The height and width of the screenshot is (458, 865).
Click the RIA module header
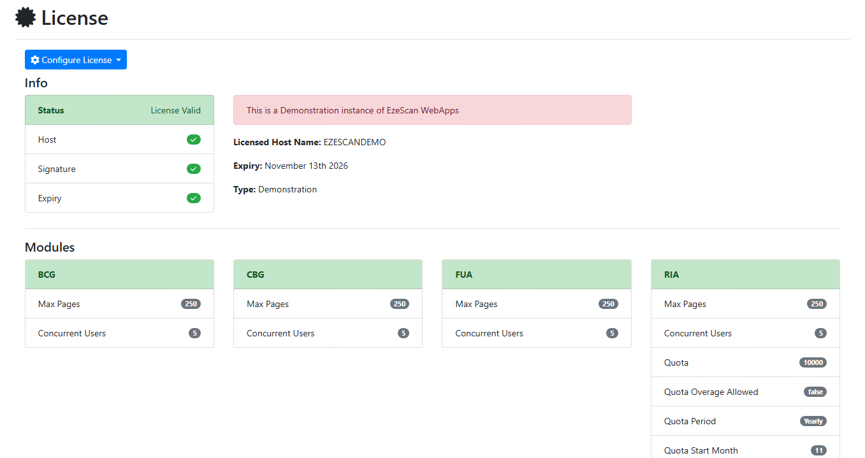coord(745,275)
